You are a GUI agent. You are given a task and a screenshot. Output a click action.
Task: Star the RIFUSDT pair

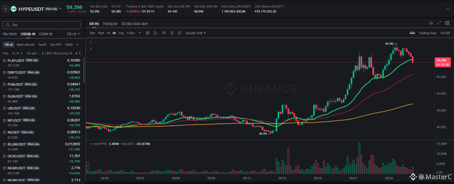4,120
